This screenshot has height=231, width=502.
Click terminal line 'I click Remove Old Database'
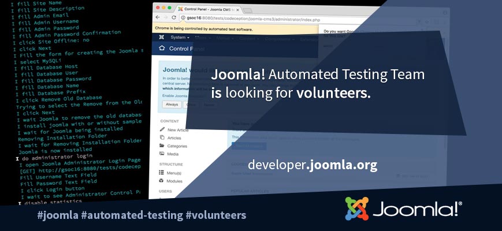[59, 99]
